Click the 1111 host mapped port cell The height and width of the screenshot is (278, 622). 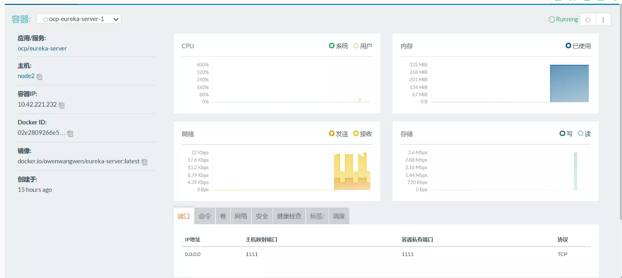252,254
